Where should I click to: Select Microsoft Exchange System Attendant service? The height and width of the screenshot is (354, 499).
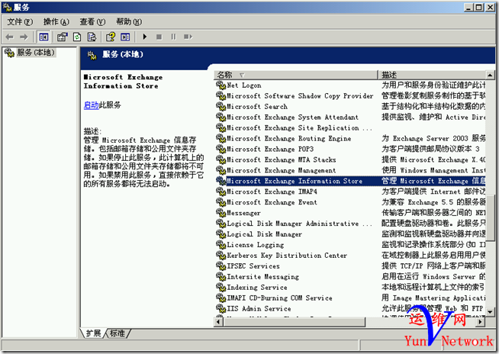click(x=350, y=117)
